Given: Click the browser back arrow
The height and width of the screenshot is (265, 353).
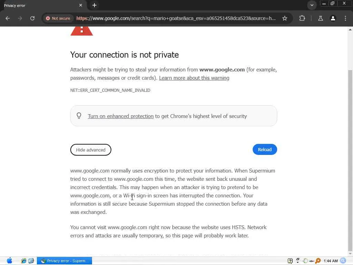Looking at the screenshot, I should tap(8, 18).
